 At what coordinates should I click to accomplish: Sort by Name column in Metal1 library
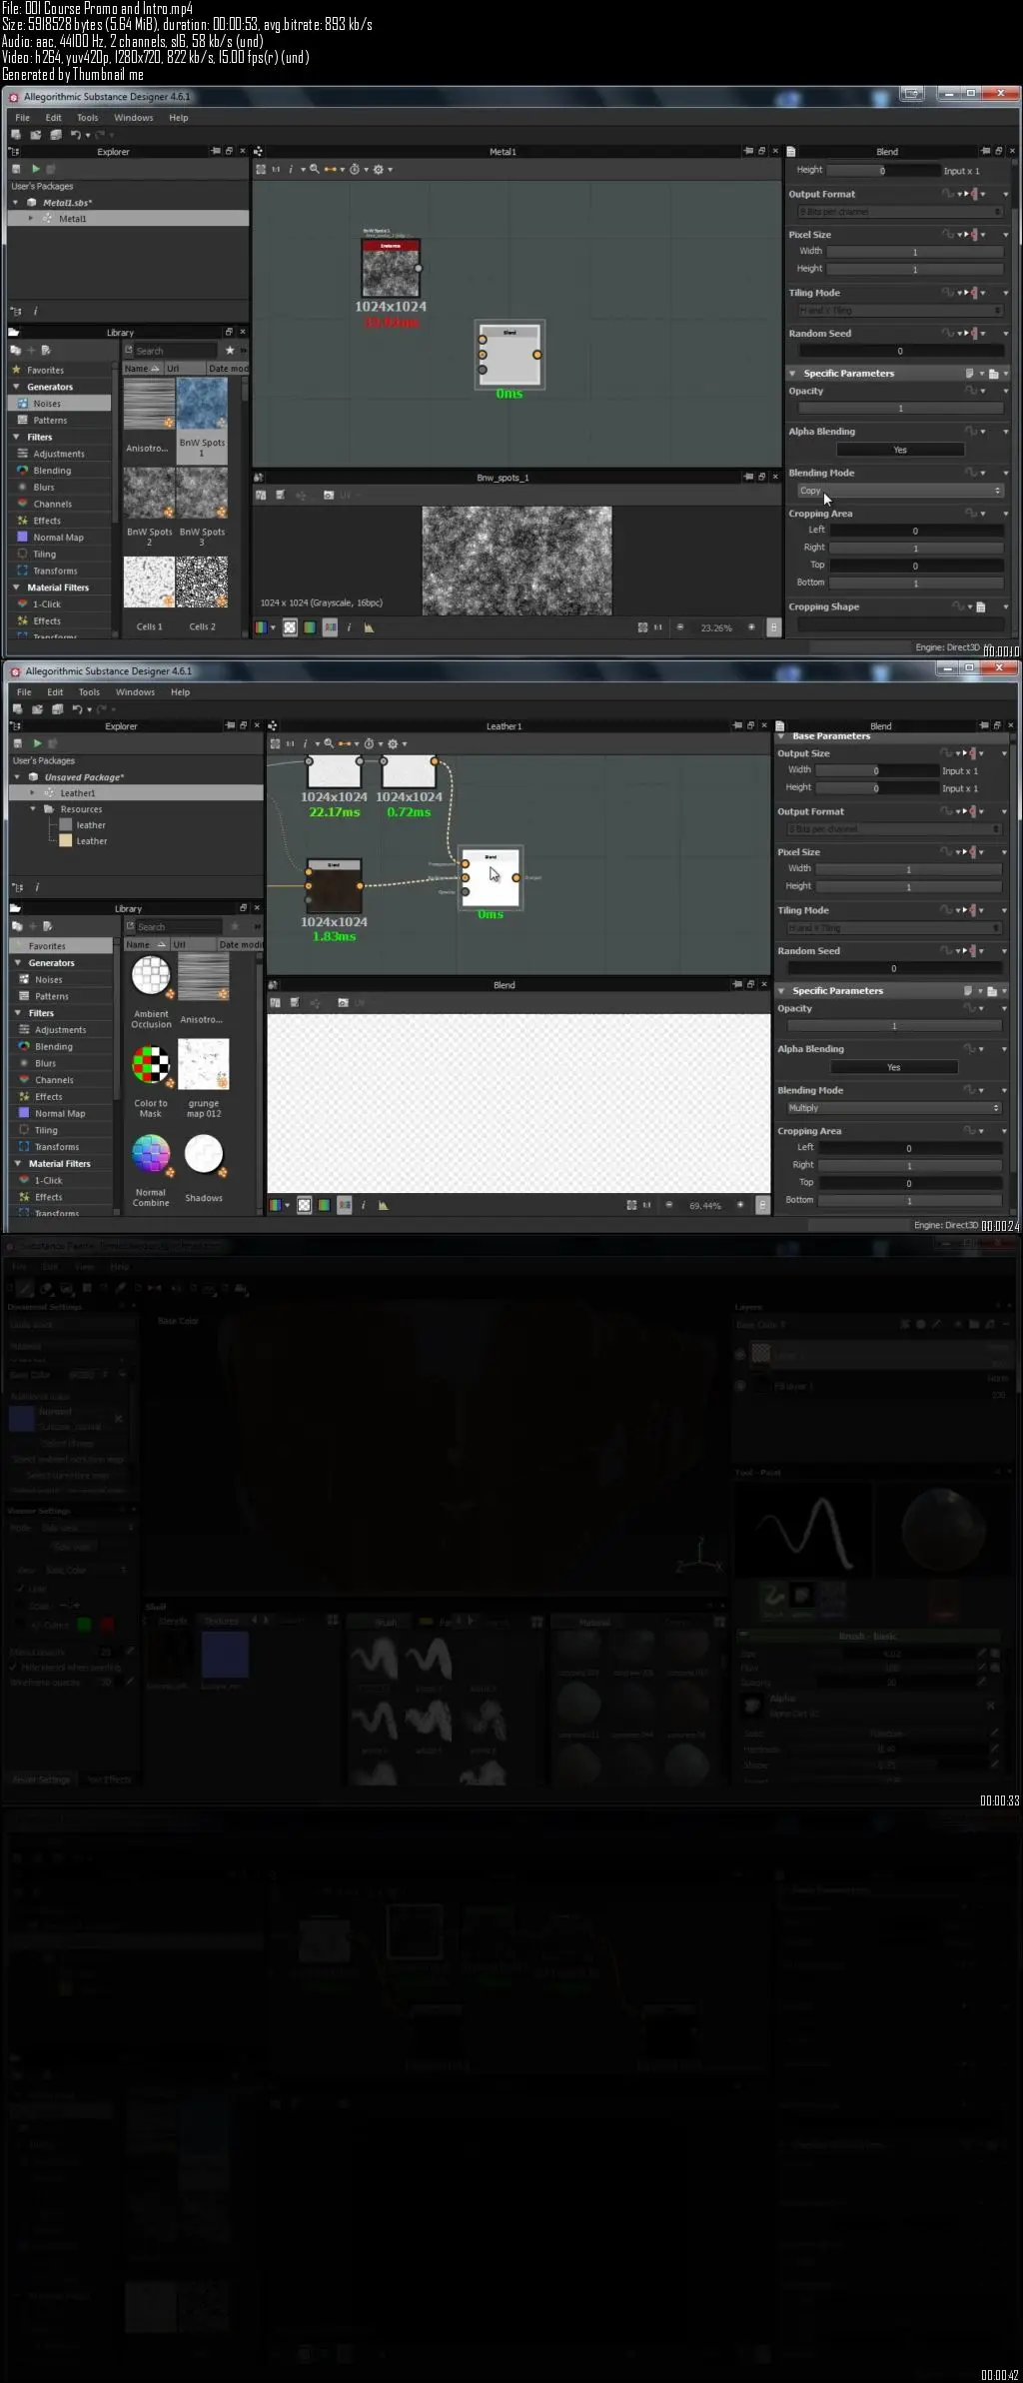pos(142,369)
